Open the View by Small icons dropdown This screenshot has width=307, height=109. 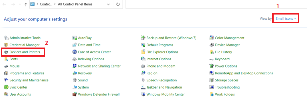[286, 18]
